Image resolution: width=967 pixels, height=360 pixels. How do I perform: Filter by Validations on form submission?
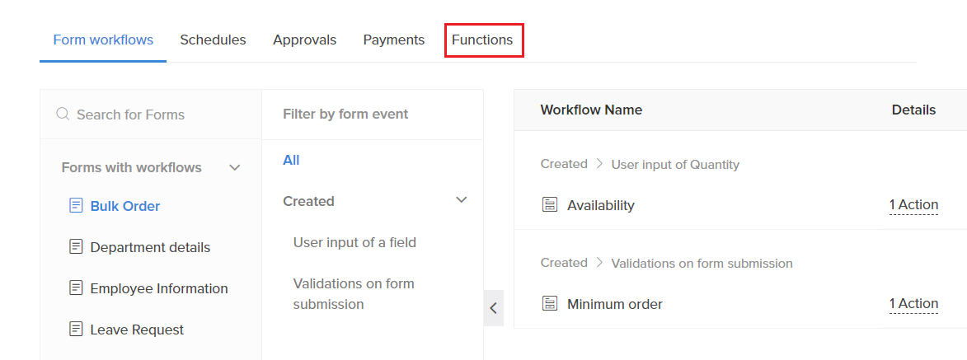(354, 294)
